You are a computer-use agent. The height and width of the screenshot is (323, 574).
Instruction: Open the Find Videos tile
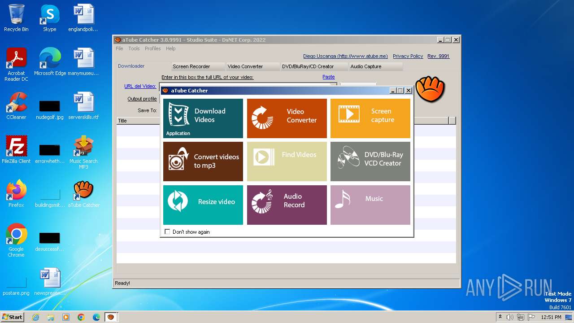tap(287, 161)
